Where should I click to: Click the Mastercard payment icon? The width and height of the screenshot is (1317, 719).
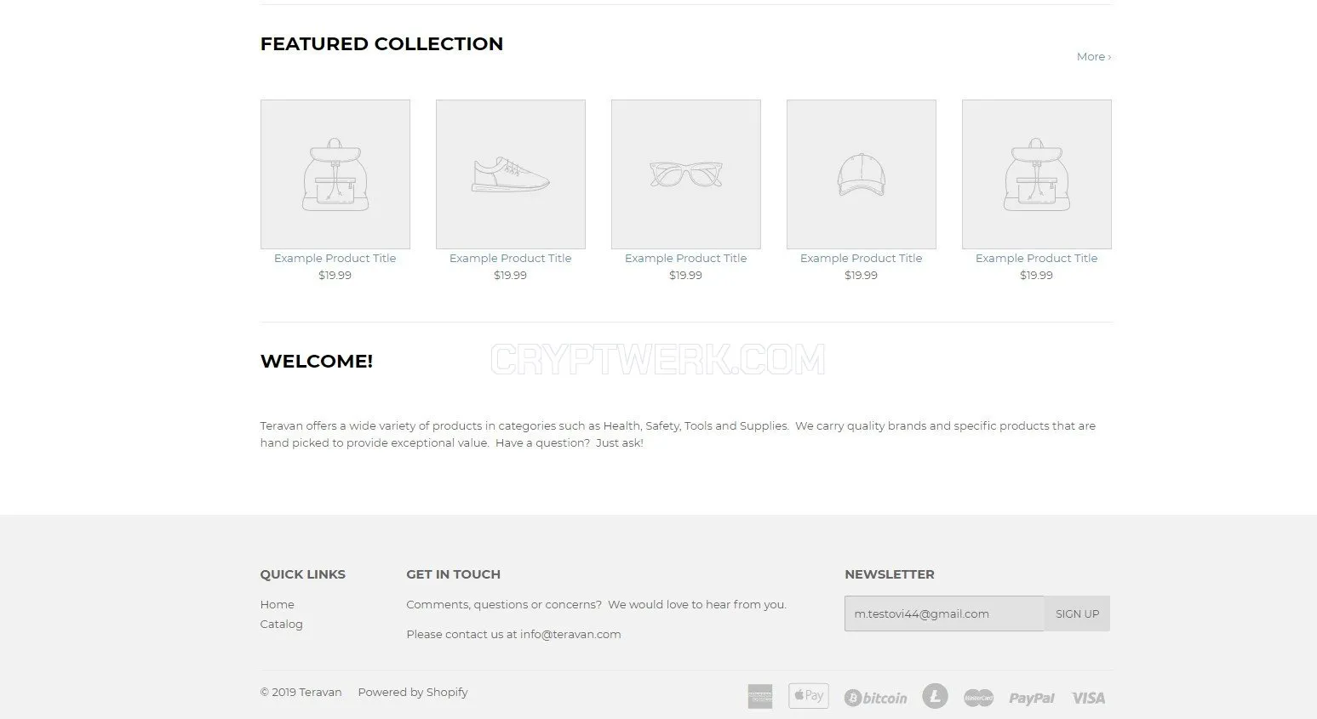pos(978,698)
